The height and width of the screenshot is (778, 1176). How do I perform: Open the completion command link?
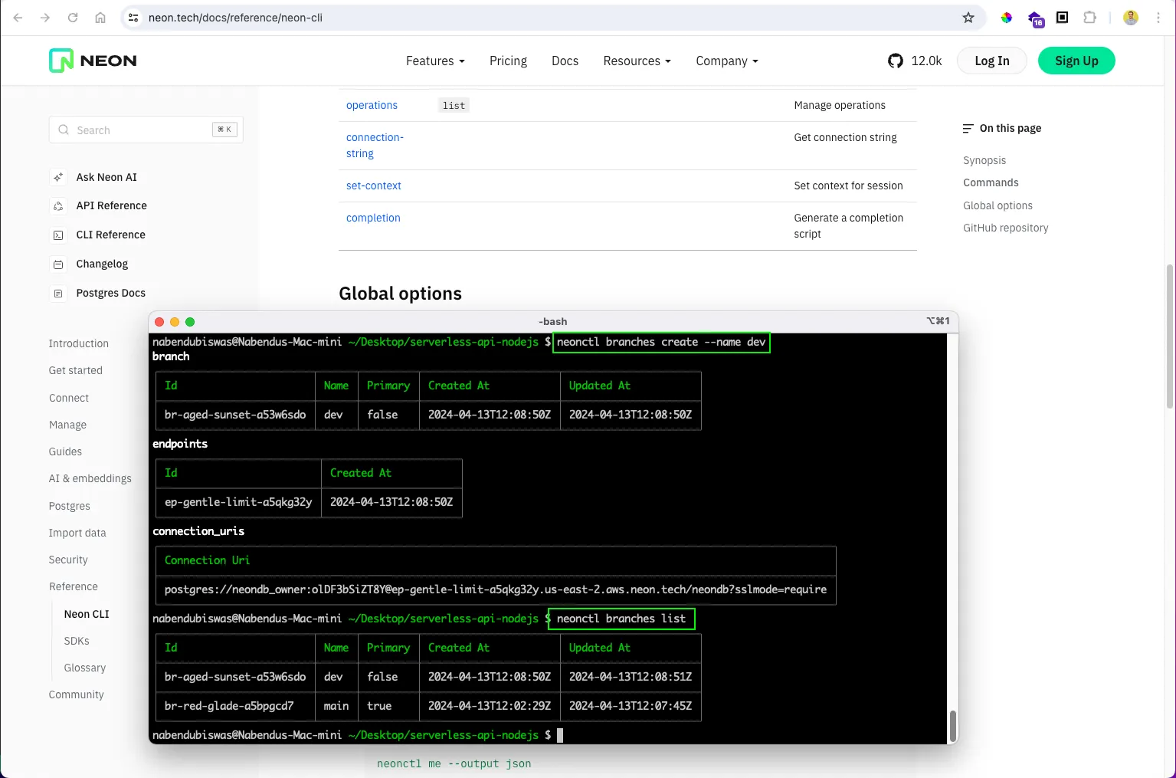(373, 218)
